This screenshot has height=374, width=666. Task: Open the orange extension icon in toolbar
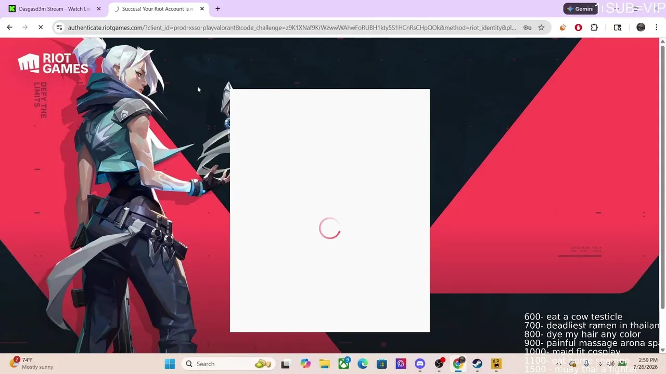click(x=562, y=28)
